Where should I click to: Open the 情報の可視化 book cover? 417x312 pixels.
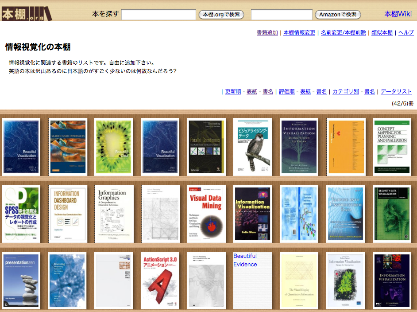click(114, 281)
